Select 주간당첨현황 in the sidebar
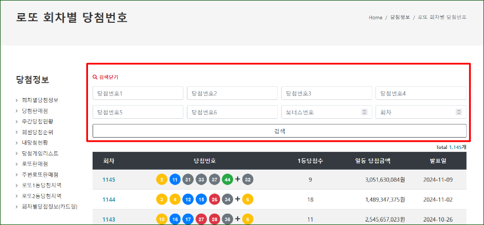 click(37, 121)
